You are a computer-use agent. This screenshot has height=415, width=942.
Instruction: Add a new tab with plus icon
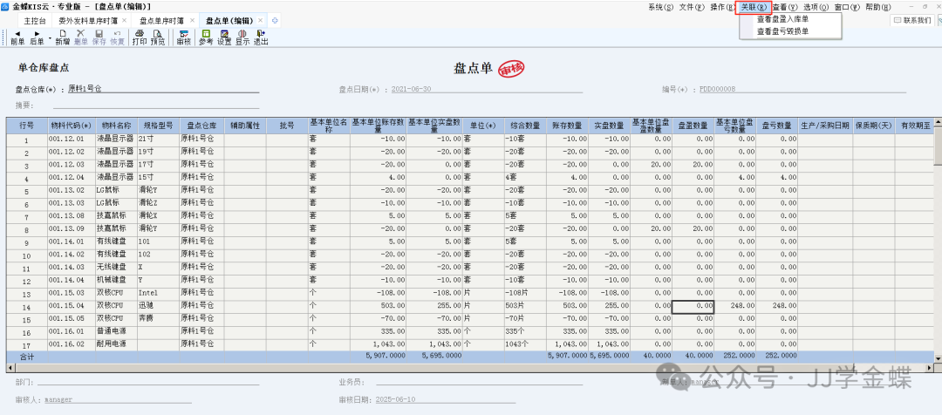tap(276, 20)
